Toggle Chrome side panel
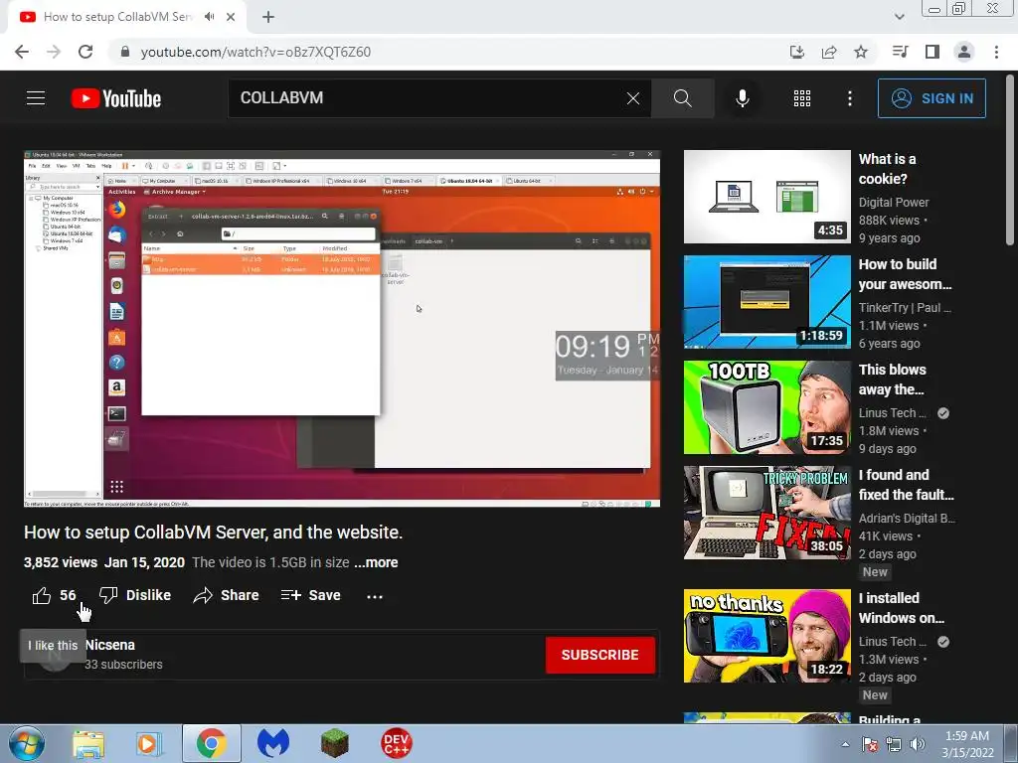Image resolution: width=1018 pixels, height=763 pixels. click(933, 52)
